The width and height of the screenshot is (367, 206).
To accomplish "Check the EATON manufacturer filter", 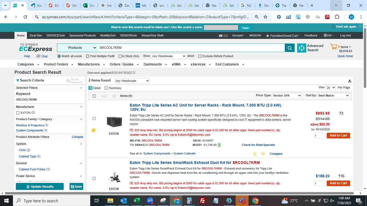I will click(18, 113).
